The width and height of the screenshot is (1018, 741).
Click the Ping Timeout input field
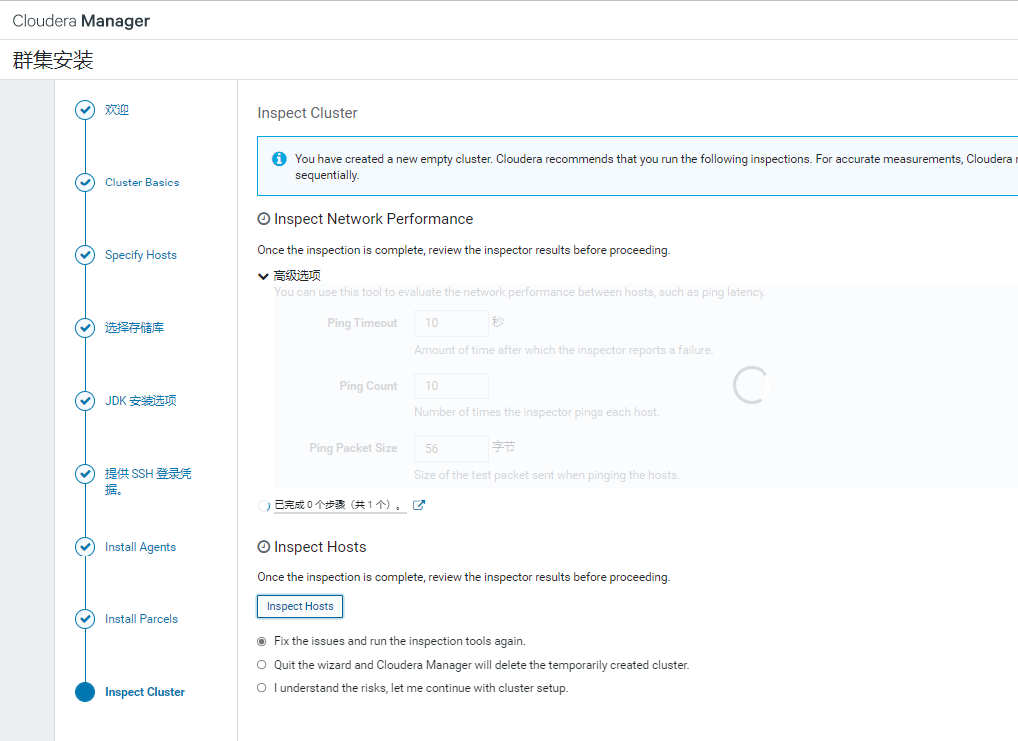(x=451, y=323)
